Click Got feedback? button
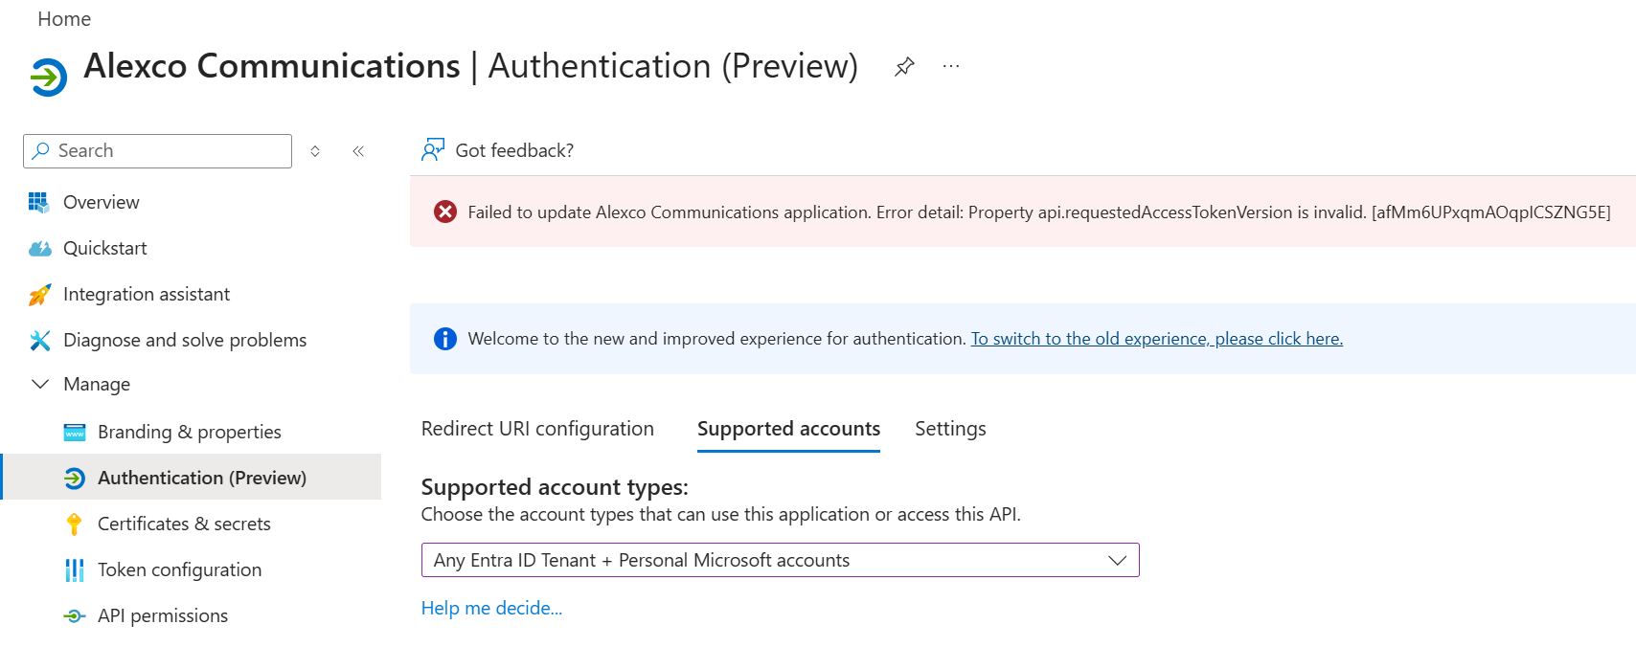The width and height of the screenshot is (1636, 647). click(498, 150)
